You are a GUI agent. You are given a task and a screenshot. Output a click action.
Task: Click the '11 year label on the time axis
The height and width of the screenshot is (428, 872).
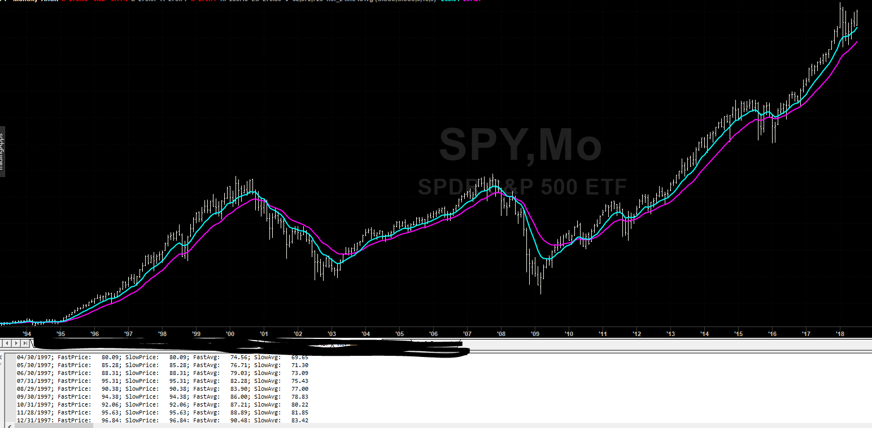coord(603,333)
